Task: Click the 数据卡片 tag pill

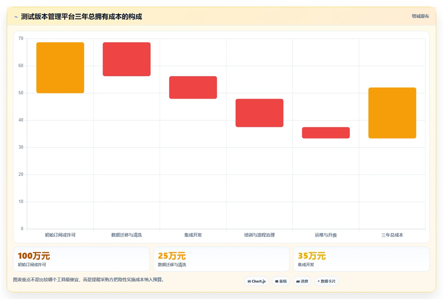Action: click(x=326, y=281)
